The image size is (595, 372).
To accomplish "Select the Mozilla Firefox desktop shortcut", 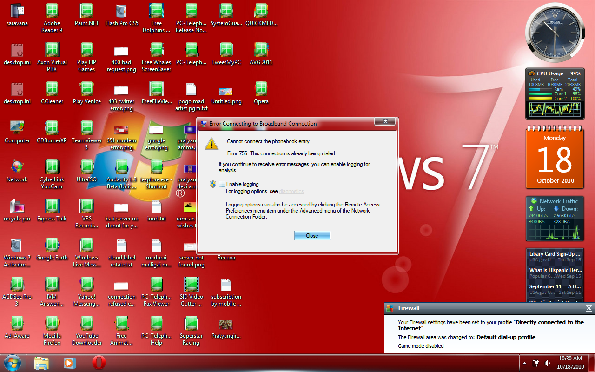I will (52, 331).
